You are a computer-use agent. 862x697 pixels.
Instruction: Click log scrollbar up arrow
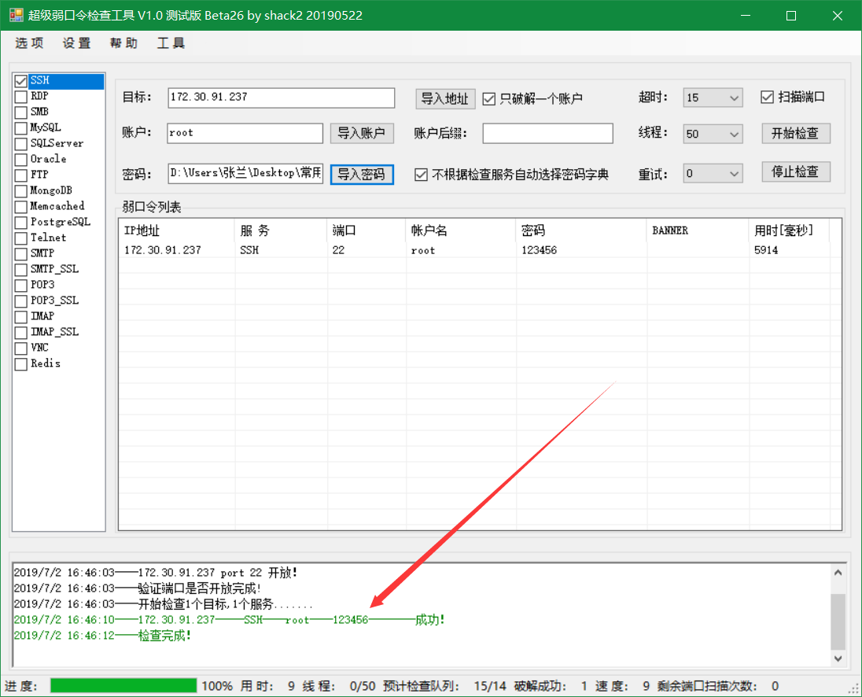(x=838, y=573)
